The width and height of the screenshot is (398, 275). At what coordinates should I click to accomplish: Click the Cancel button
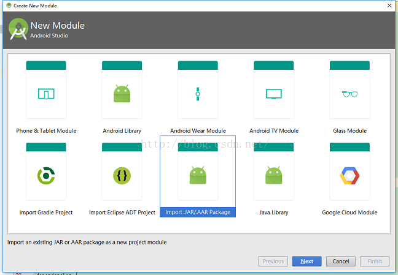pos(341,261)
